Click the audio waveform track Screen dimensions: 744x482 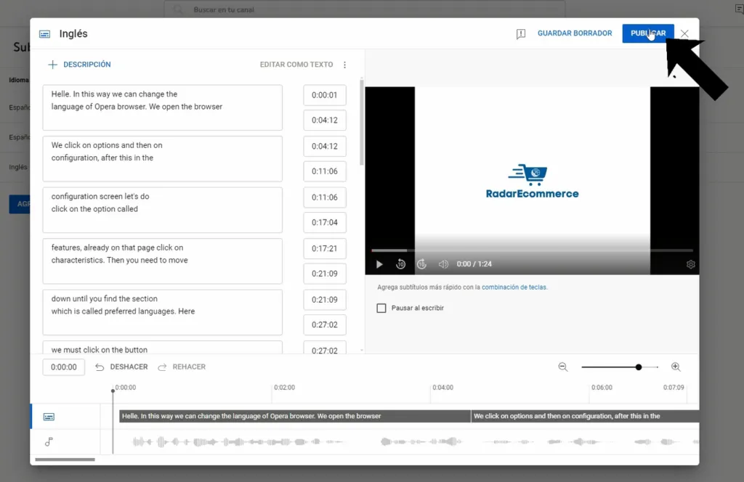pyautogui.click(x=400, y=442)
